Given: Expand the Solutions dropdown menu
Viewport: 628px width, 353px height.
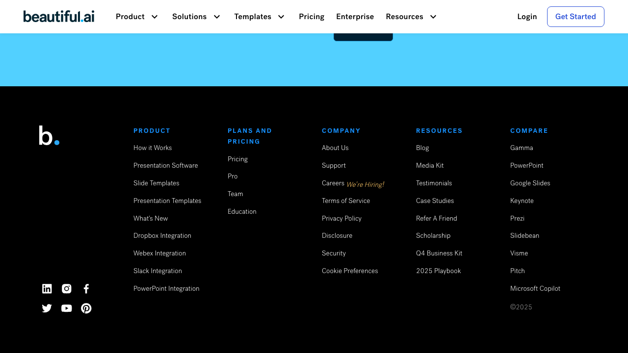Looking at the screenshot, I should point(196,17).
